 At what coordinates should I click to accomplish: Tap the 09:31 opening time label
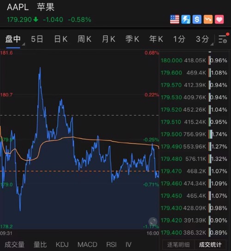pyautogui.click(x=6, y=233)
